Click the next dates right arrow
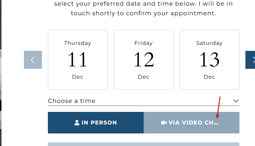255x146 pixels. click(251, 60)
